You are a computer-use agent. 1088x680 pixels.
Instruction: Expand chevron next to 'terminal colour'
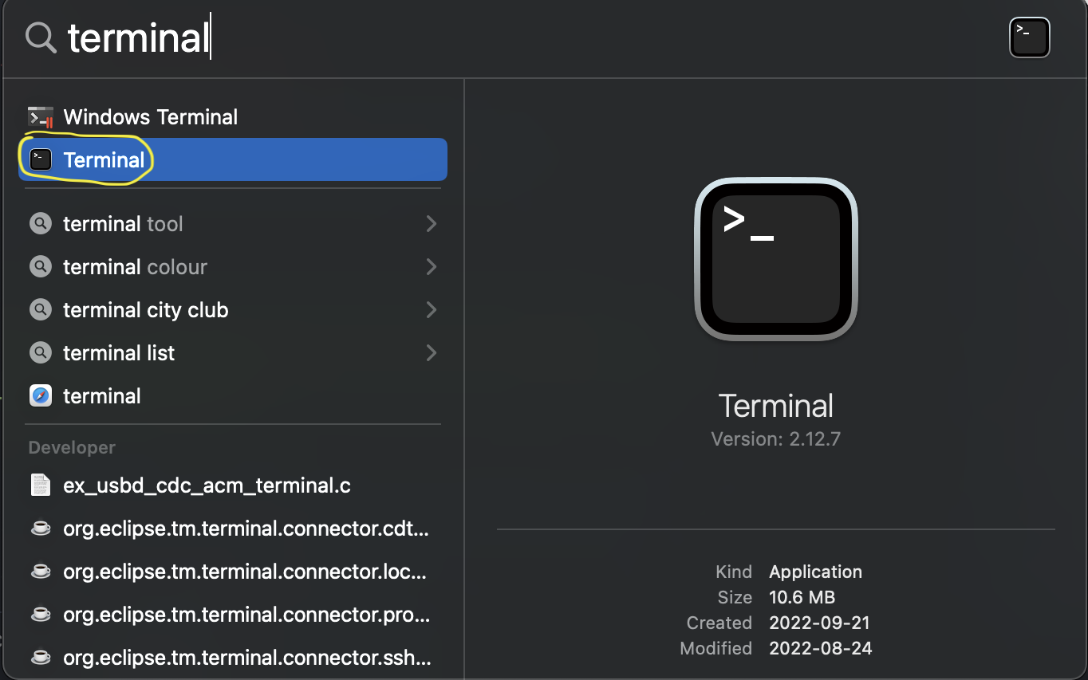tap(432, 267)
